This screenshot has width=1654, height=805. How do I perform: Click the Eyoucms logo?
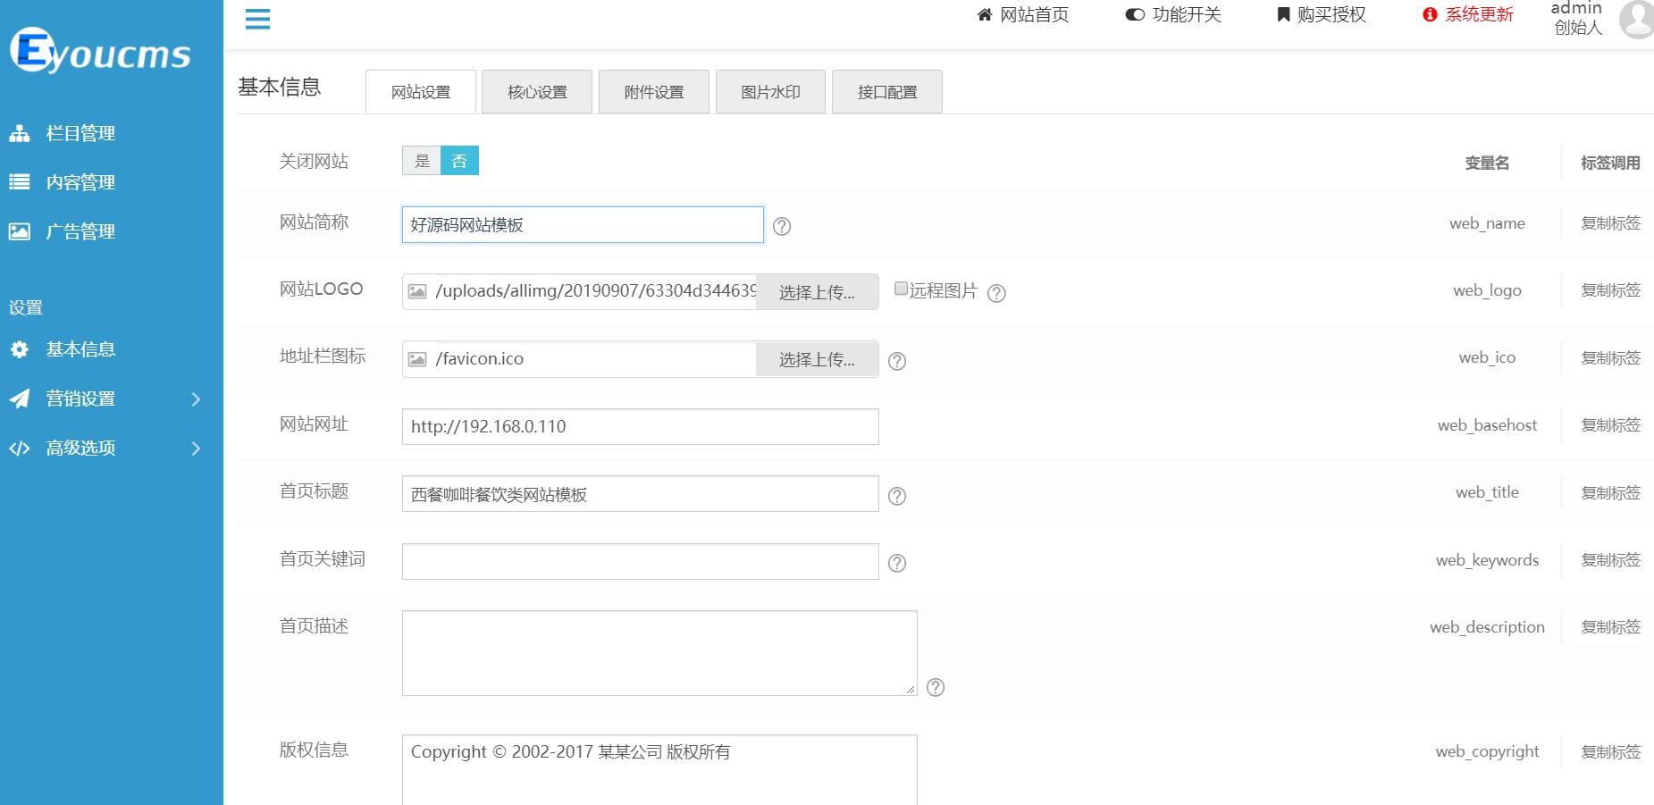100,52
